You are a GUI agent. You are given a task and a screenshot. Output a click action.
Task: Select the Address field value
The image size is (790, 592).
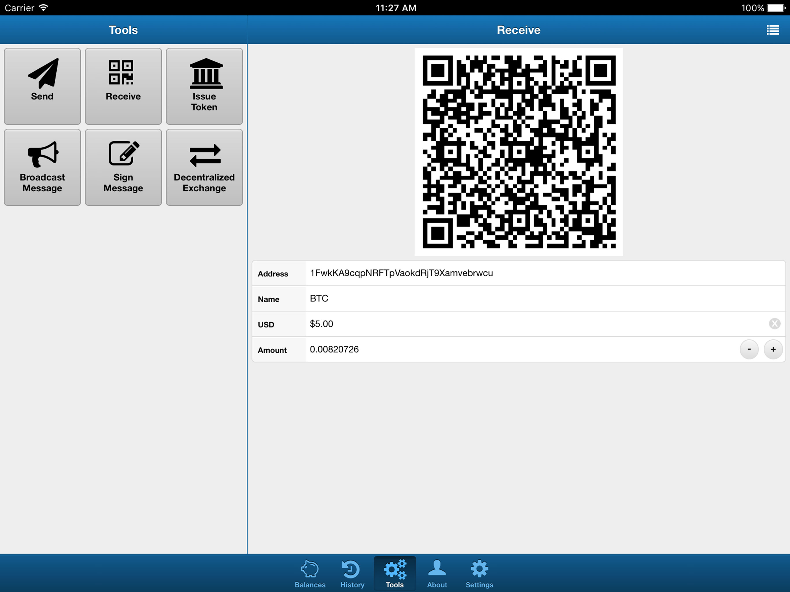point(545,273)
